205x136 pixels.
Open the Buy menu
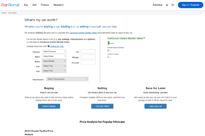point(26,5)
